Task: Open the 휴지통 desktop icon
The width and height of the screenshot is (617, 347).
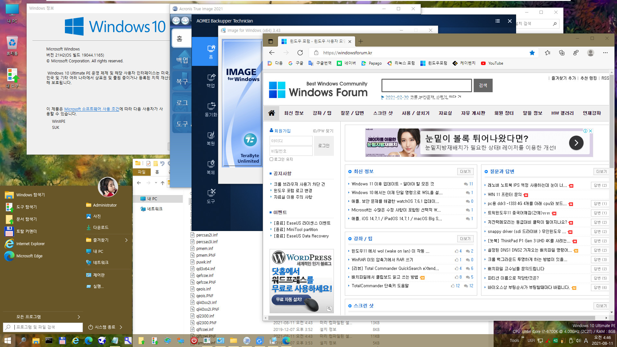Action: click(12, 46)
